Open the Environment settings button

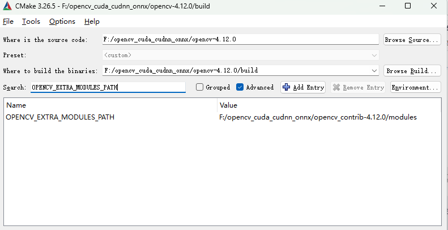[x=415, y=87]
